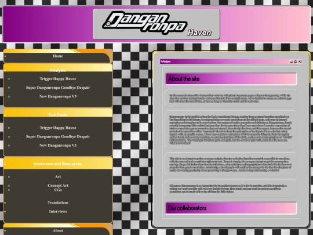Click the 'About the site' heading

184,79
